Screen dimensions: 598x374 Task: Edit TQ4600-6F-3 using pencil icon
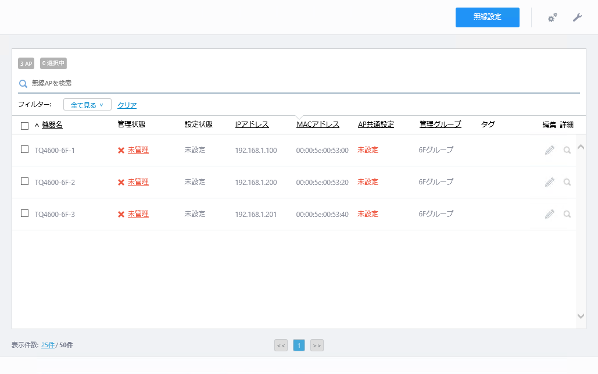[550, 214]
